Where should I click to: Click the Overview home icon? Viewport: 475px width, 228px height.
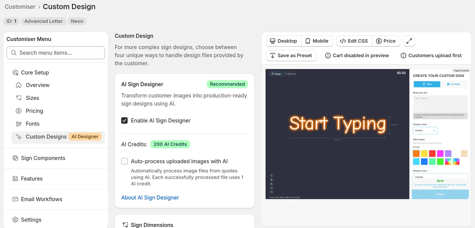tap(19, 85)
